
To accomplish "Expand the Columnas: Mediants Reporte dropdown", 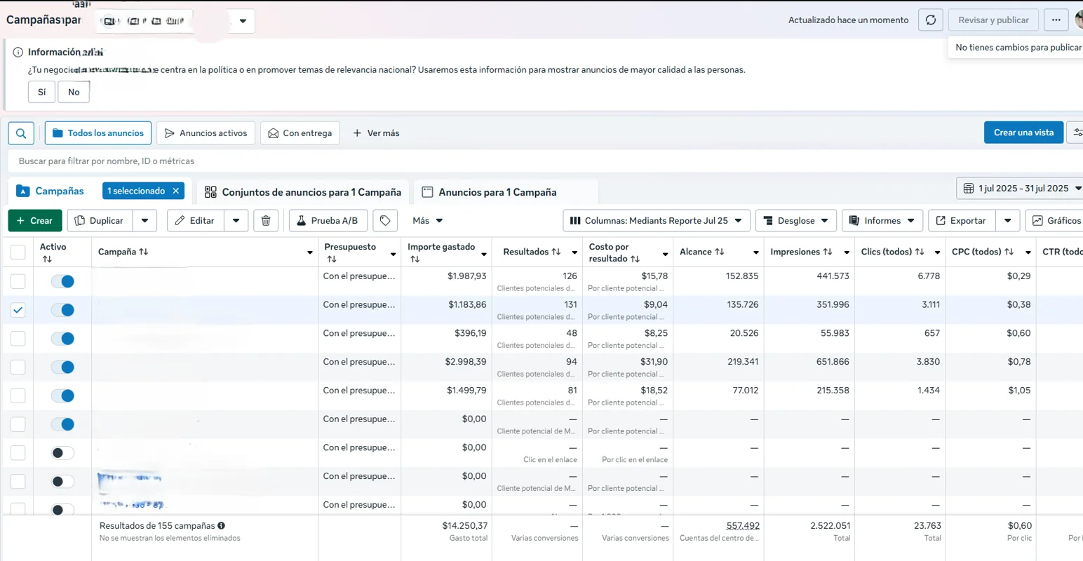I will coord(656,221).
